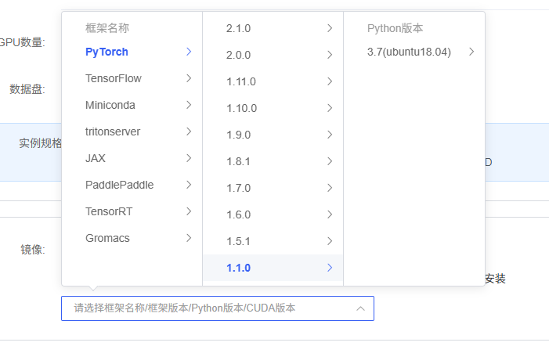Image resolution: width=549 pixels, height=346 pixels.
Task: Open the chevron beside version 2.0.0
Action: pyautogui.click(x=330, y=55)
